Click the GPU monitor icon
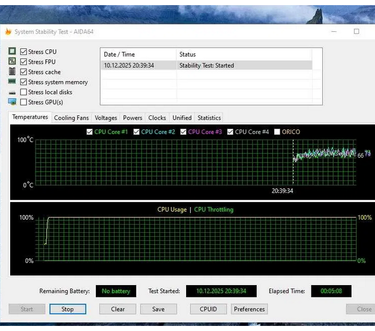 pos(12,102)
